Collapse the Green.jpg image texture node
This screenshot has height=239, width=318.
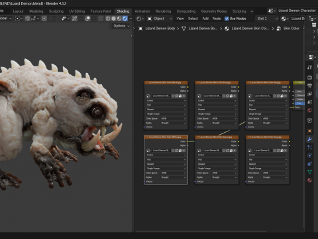tap(197, 137)
